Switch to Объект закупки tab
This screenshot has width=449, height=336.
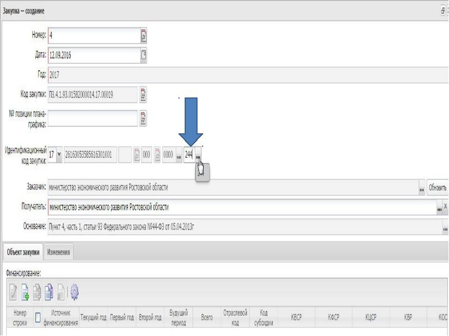pyautogui.click(x=23, y=252)
